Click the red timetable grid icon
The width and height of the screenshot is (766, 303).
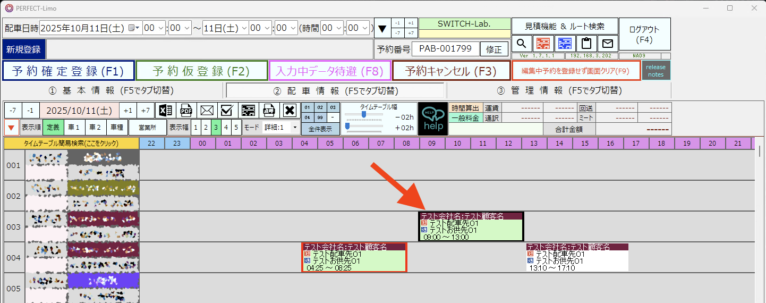(x=543, y=43)
